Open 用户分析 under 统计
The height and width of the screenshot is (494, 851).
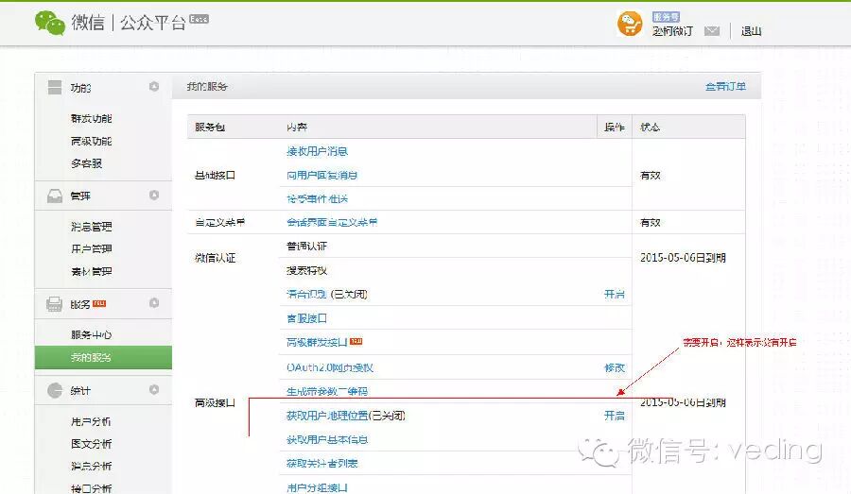pos(91,421)
